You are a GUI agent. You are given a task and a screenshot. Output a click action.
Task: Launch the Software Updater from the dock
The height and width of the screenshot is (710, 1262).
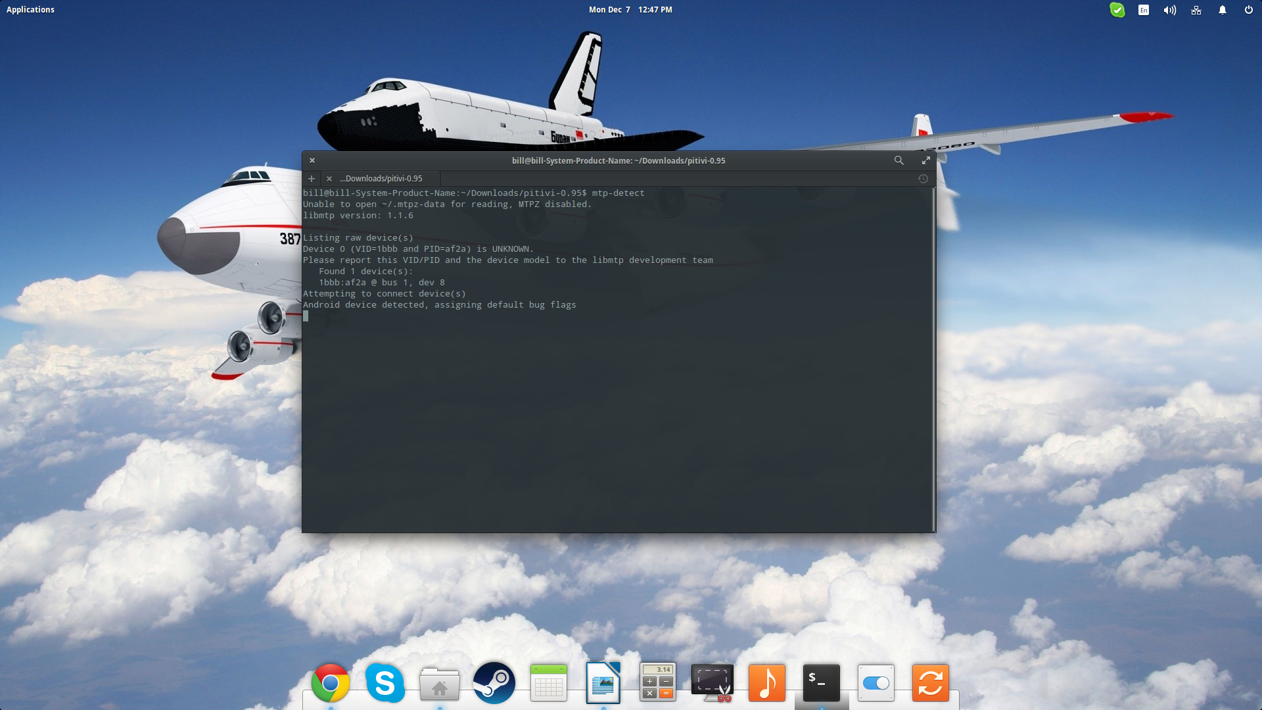point(930,683)
